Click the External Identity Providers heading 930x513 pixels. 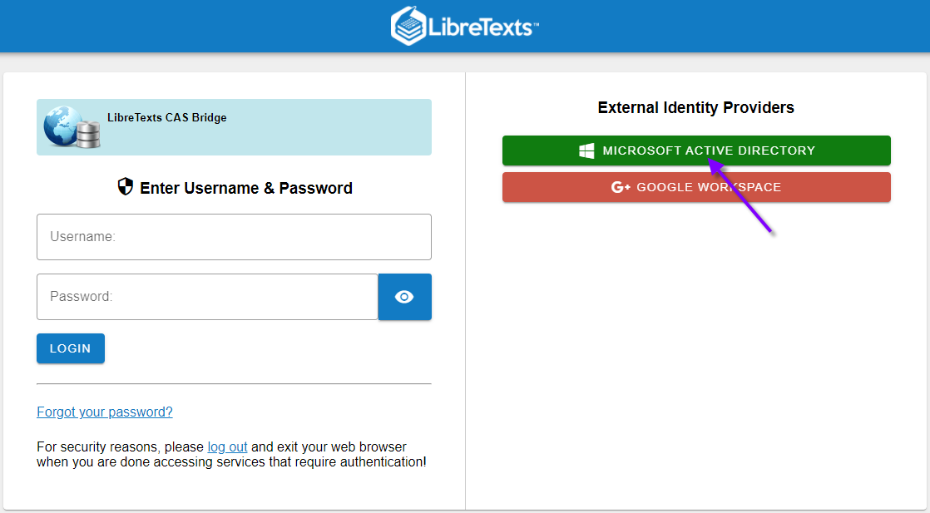[x=695, y=107]
